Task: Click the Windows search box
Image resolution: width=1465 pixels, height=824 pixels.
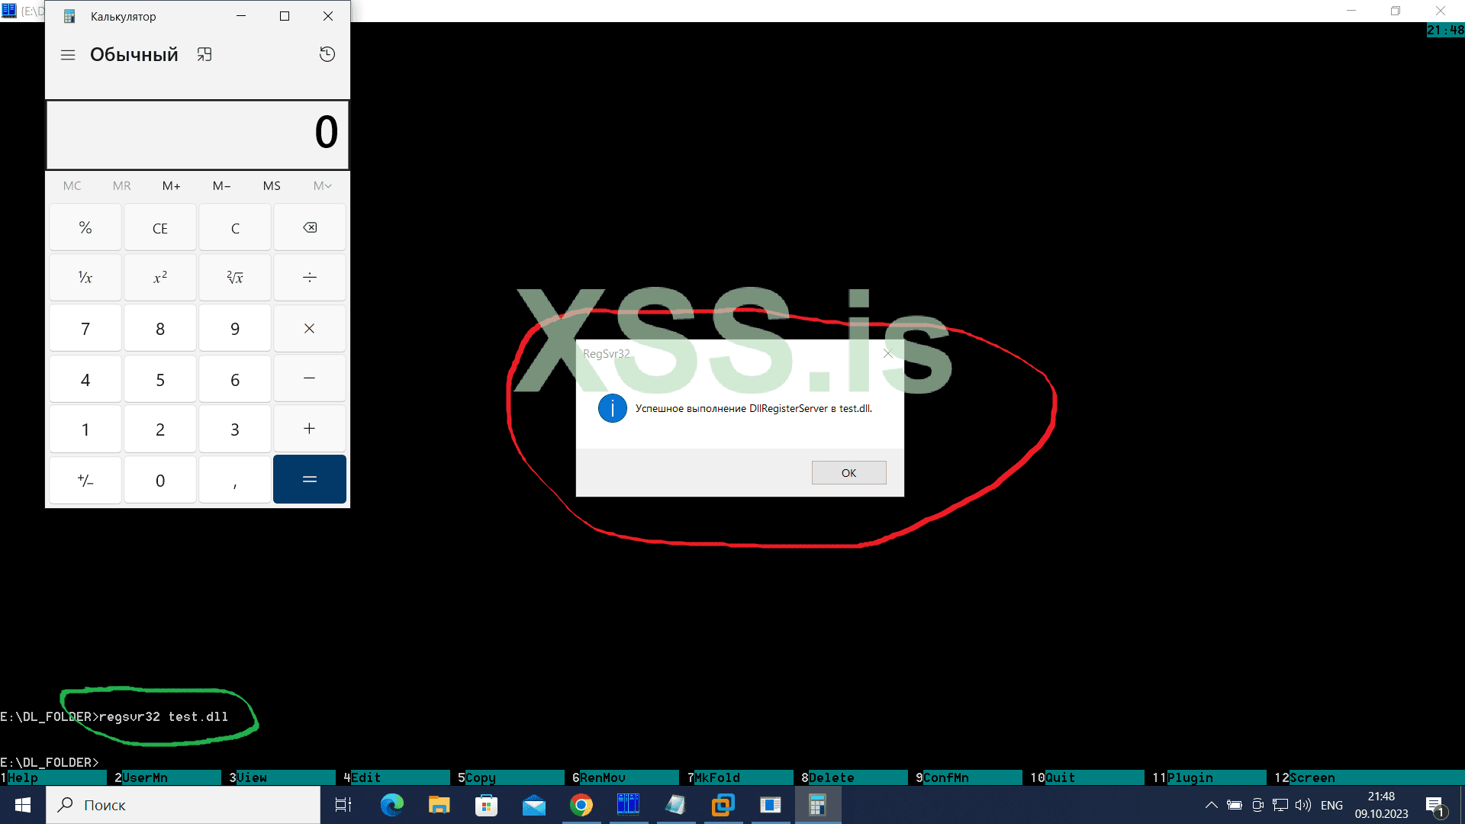Action: 183,805
